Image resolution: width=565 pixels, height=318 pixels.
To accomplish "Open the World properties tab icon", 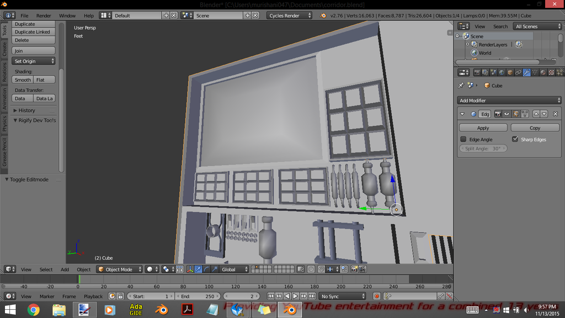I will pyautogui.click(x=502, y=72).
